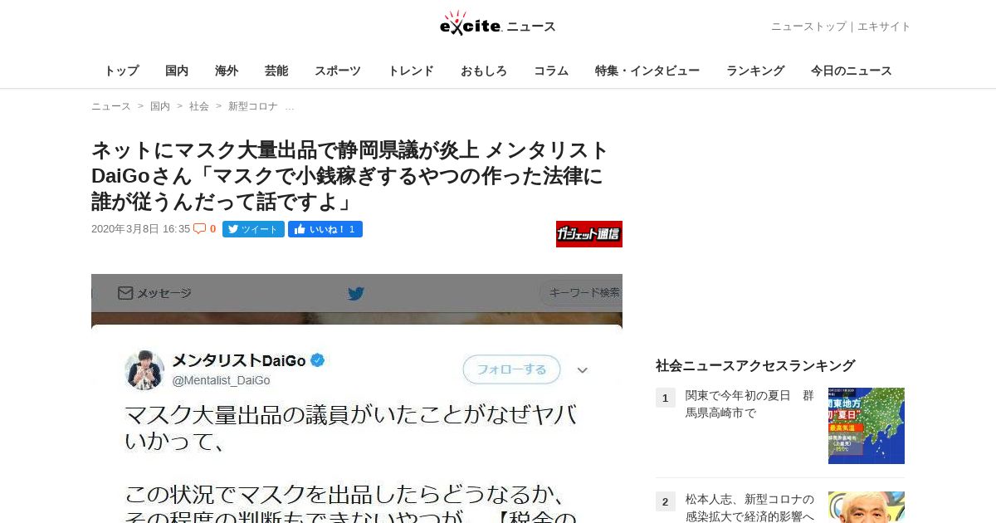
Task: Click the Excite News logo
Action: (497, 23)
